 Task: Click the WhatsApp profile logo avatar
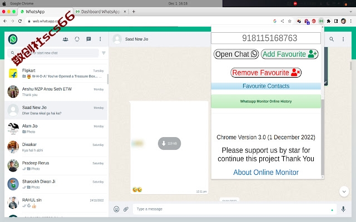13,39
